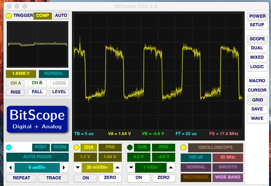Click ZERO for channel A

[110, 178]
